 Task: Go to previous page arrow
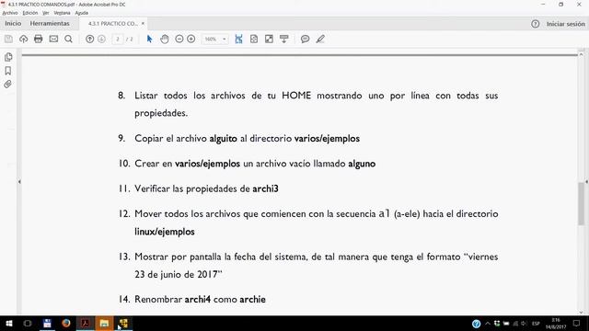tap(89, 39)
